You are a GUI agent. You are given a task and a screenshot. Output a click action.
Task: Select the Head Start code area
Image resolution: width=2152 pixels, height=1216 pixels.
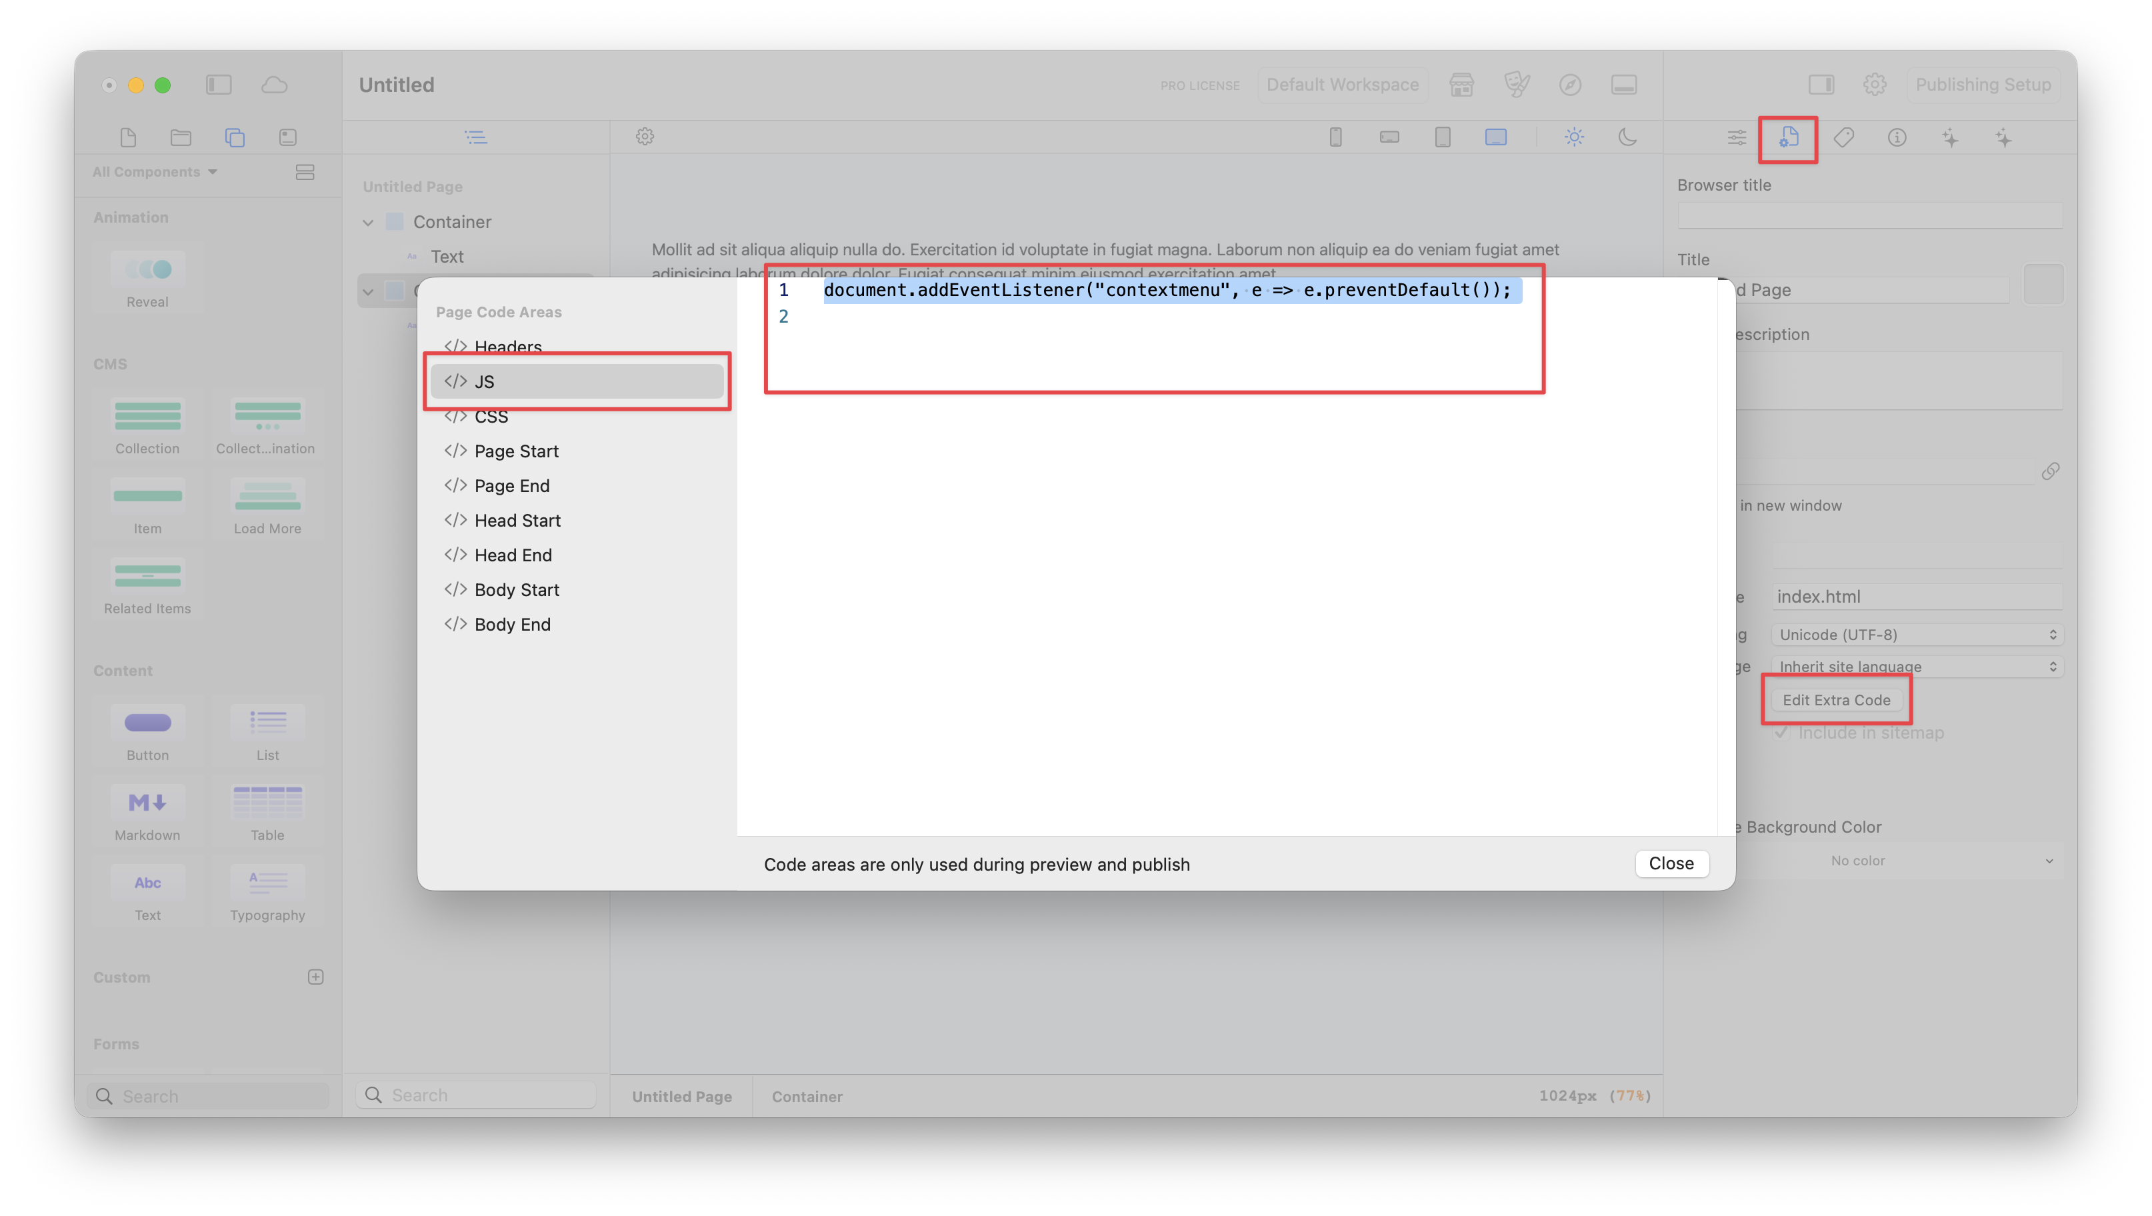[x=517, y=520]
